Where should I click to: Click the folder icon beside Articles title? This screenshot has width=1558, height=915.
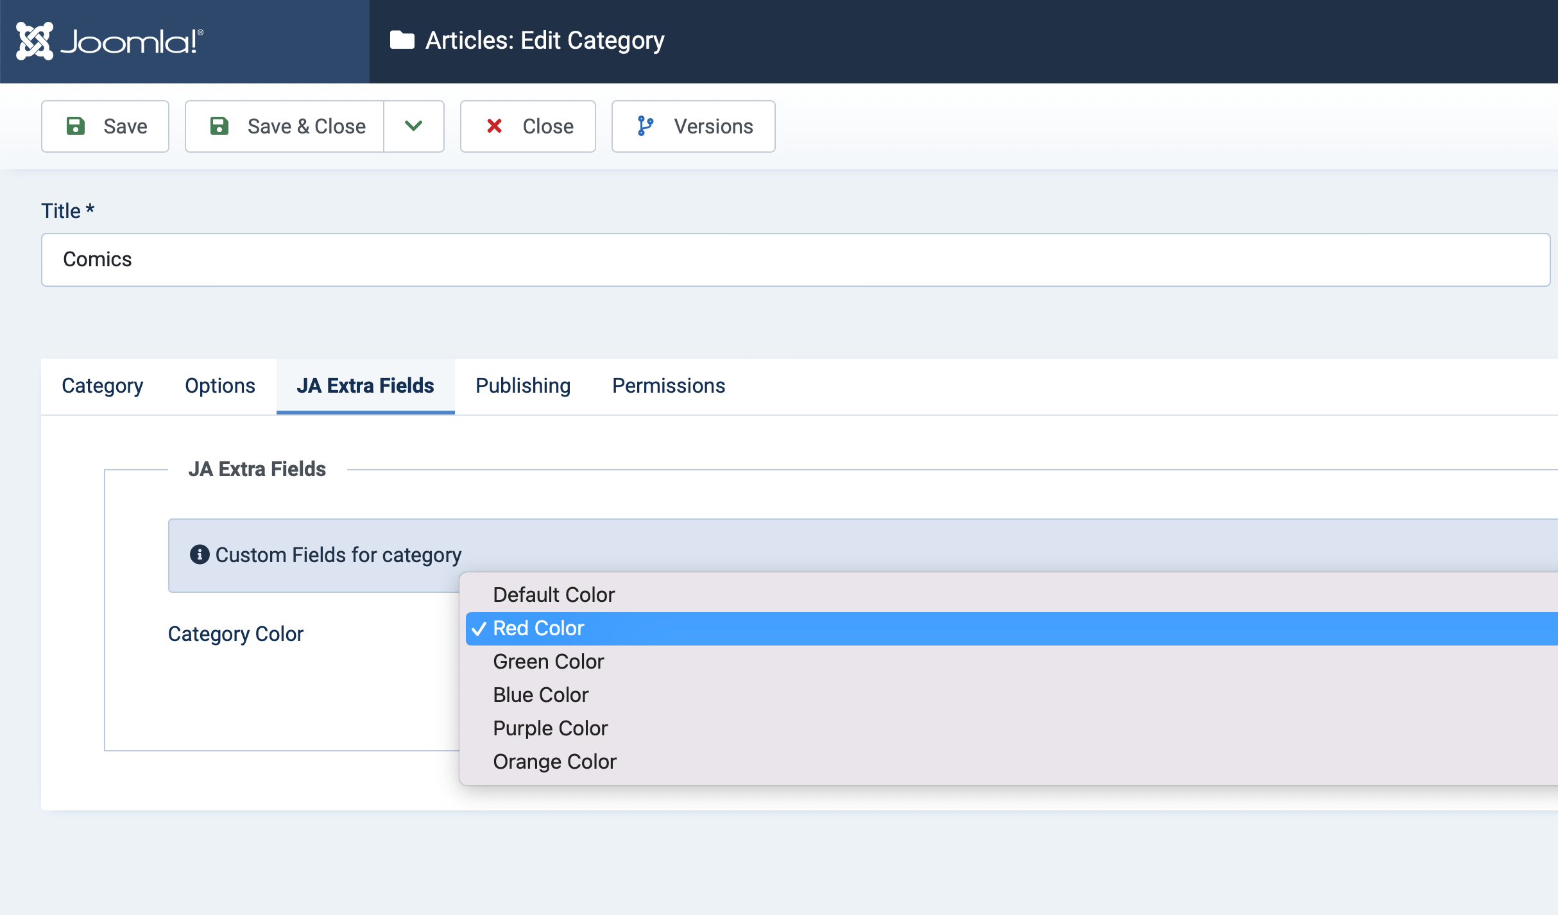point(402,40)
